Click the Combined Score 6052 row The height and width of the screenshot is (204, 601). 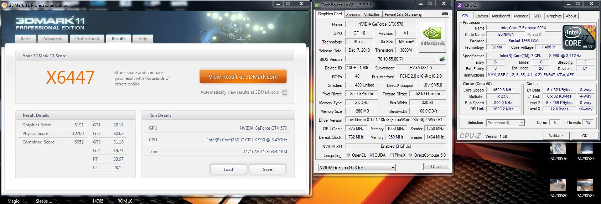pos(53,142)
